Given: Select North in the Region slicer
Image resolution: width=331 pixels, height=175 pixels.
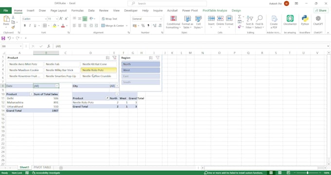Looking at the screenshot, I should (x=141, y=64).
